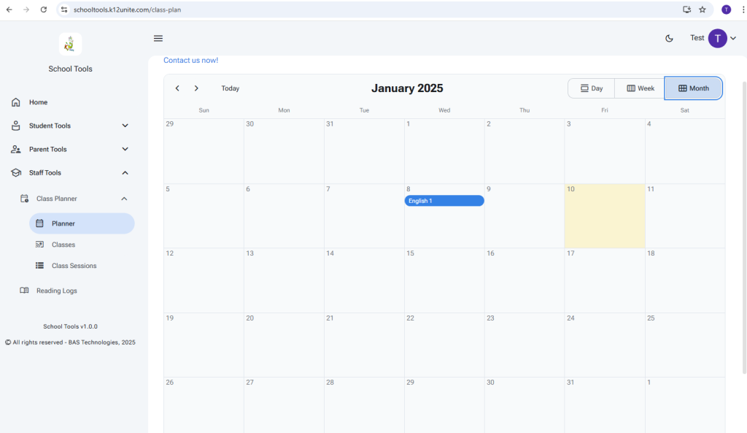
Task: Click the Today button
Action: (231, 88)
